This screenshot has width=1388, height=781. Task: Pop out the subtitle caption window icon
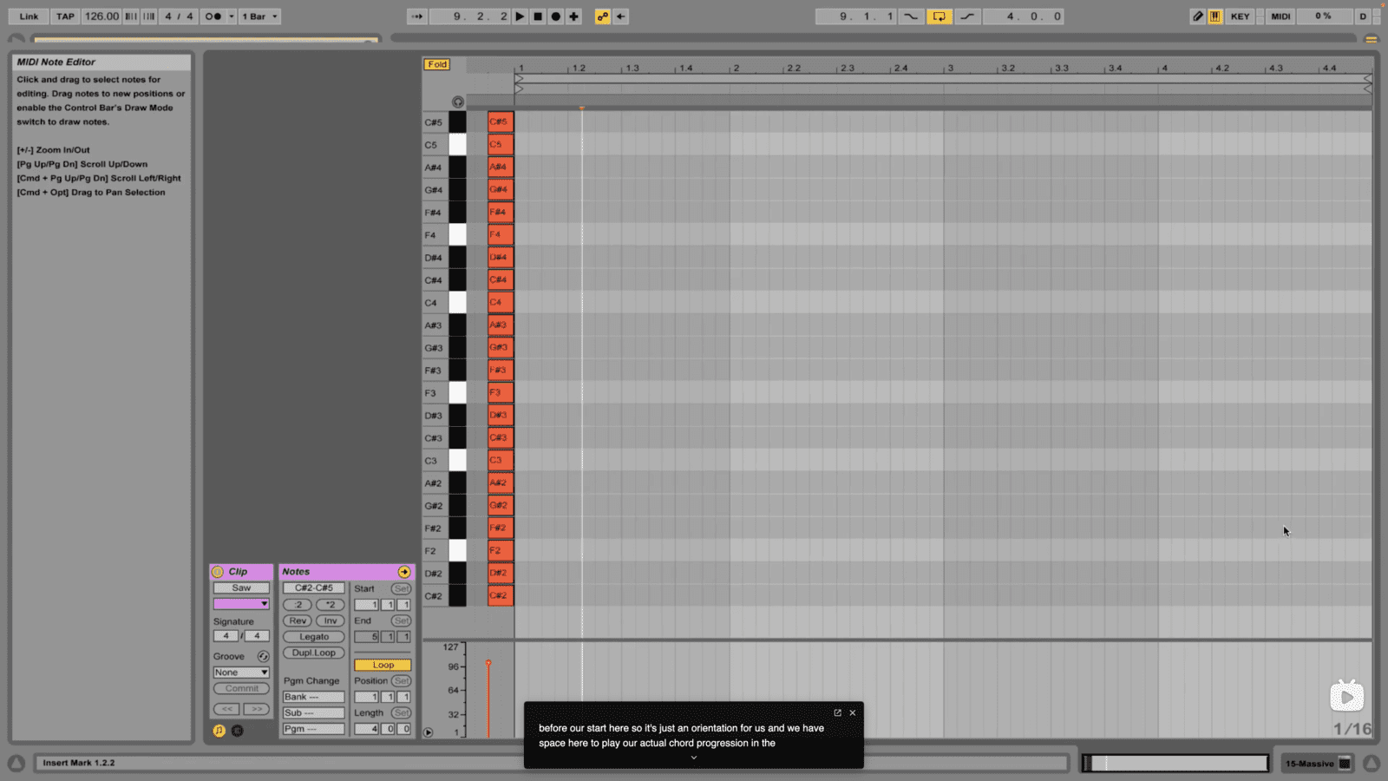[x=838, y=712]
